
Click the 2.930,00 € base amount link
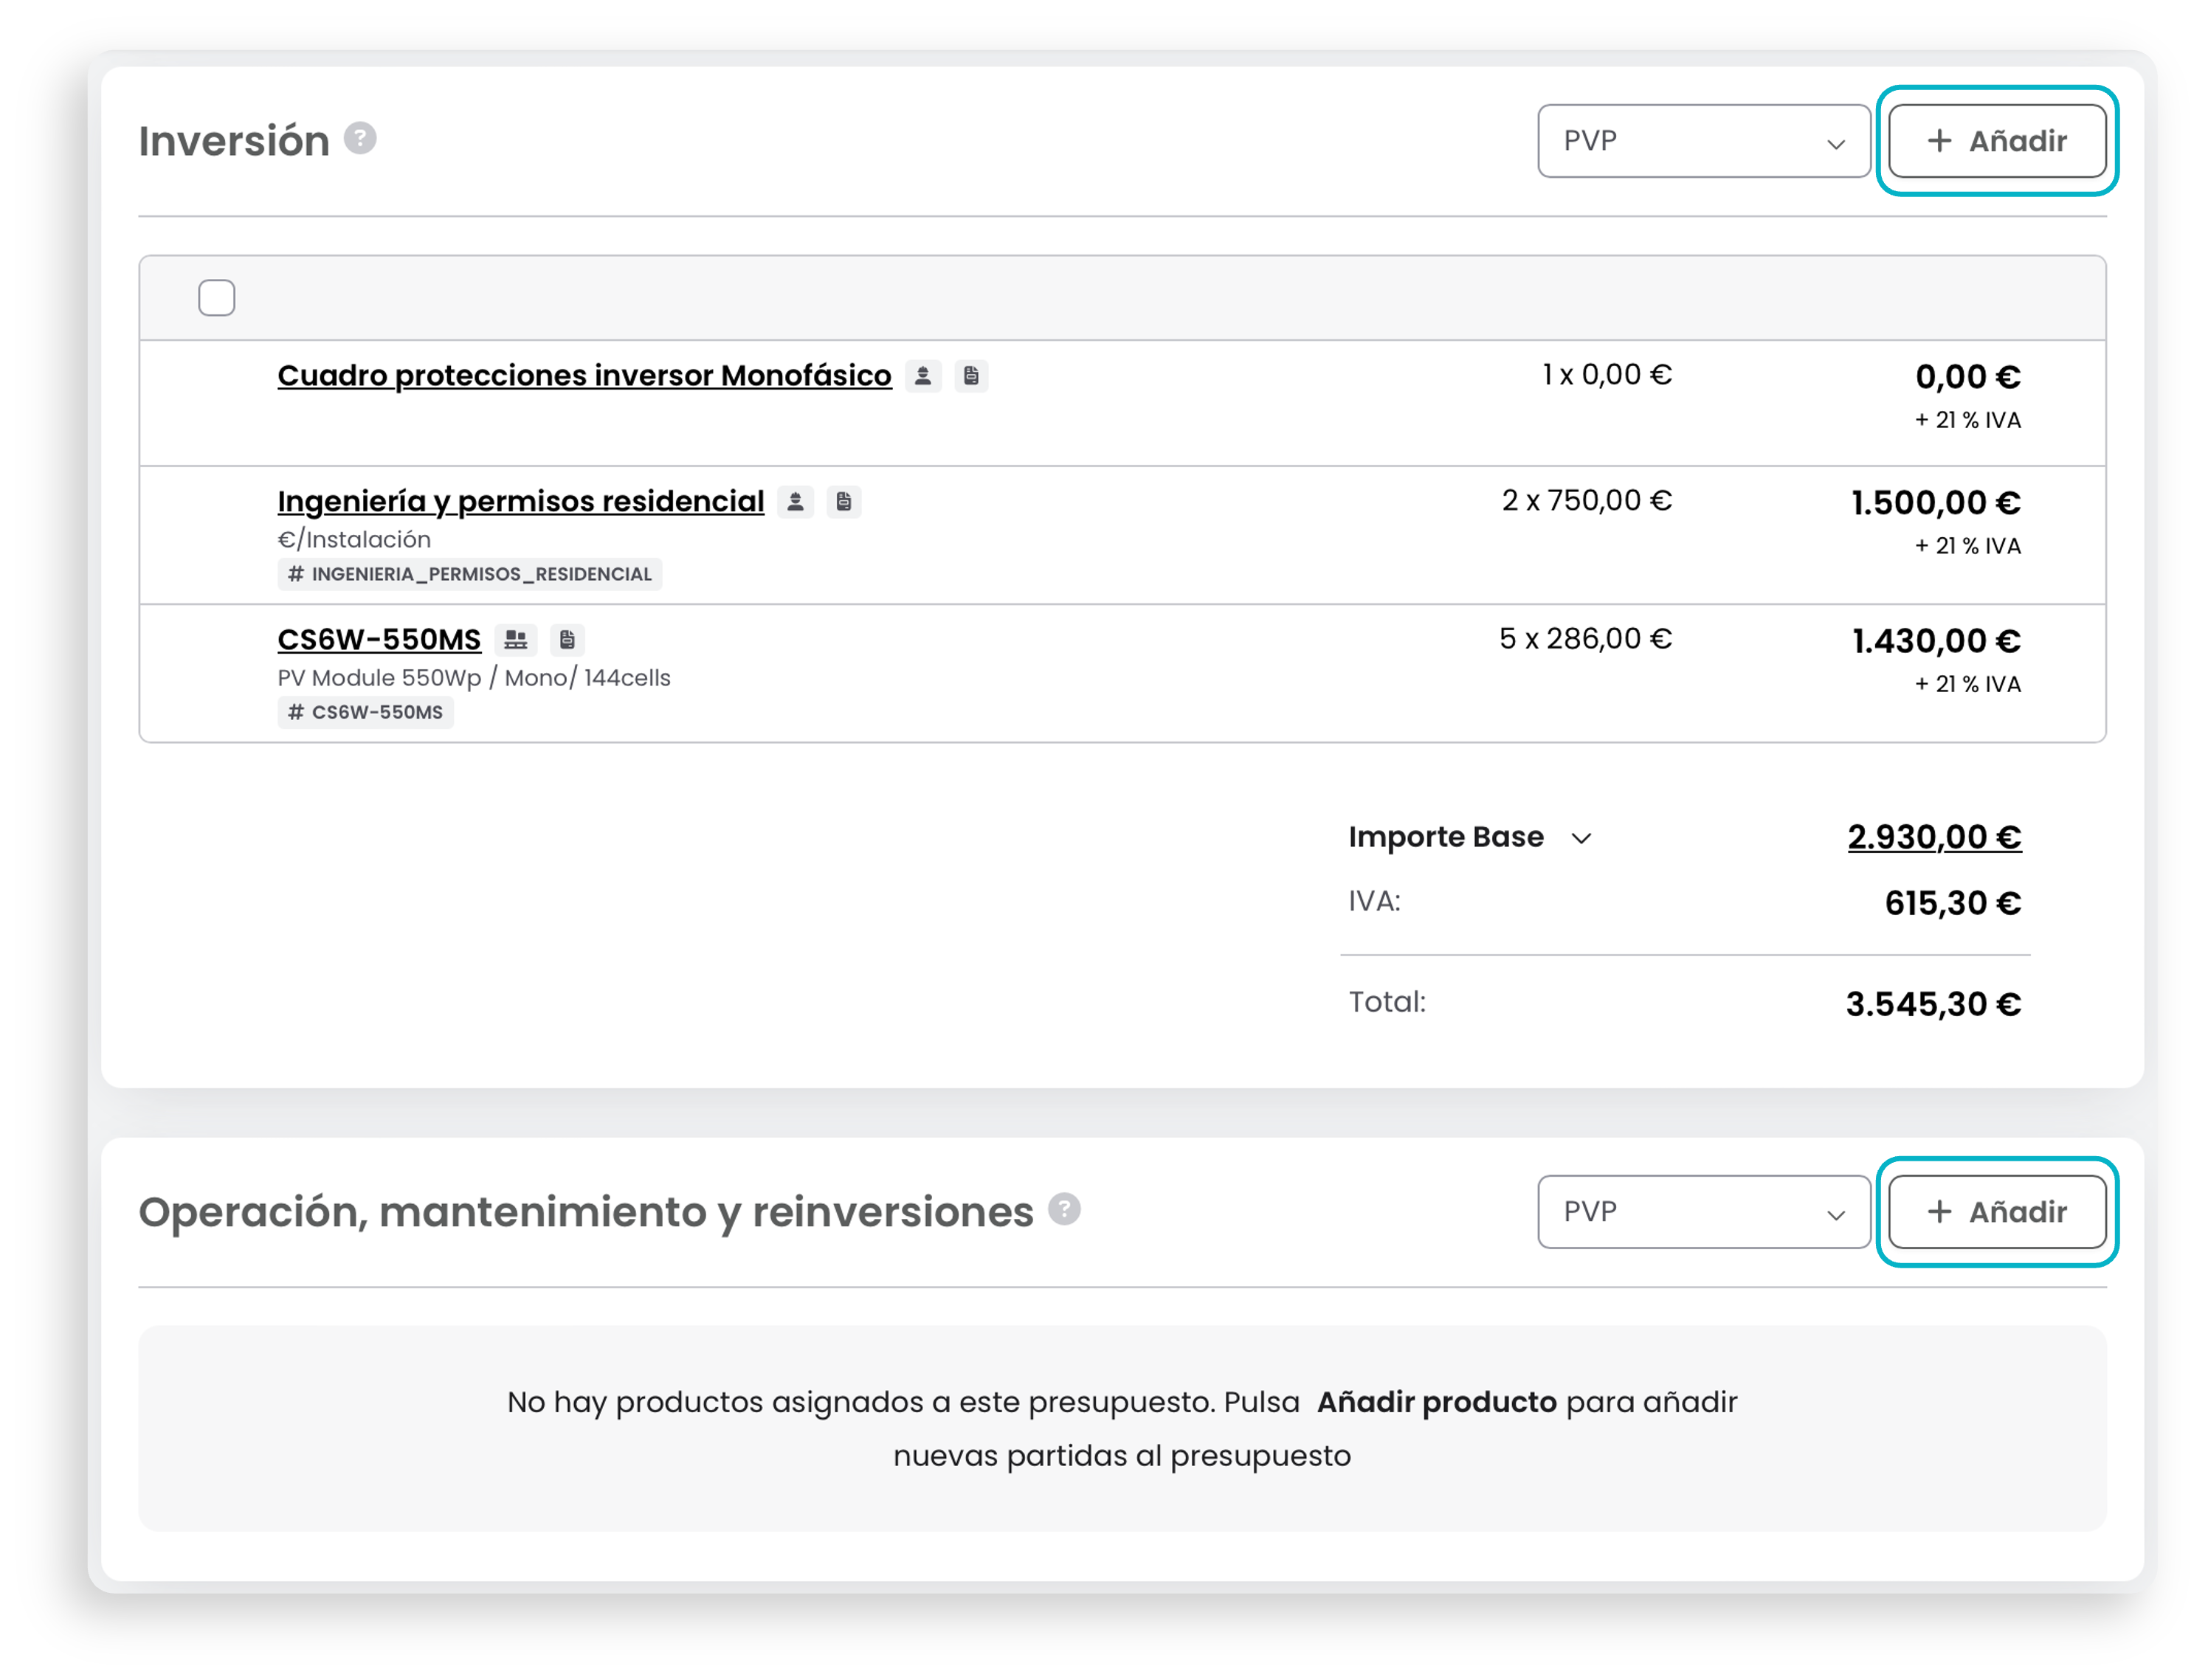1934,837
